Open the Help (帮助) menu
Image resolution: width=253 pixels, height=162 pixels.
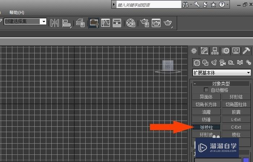tap(17, 13)
